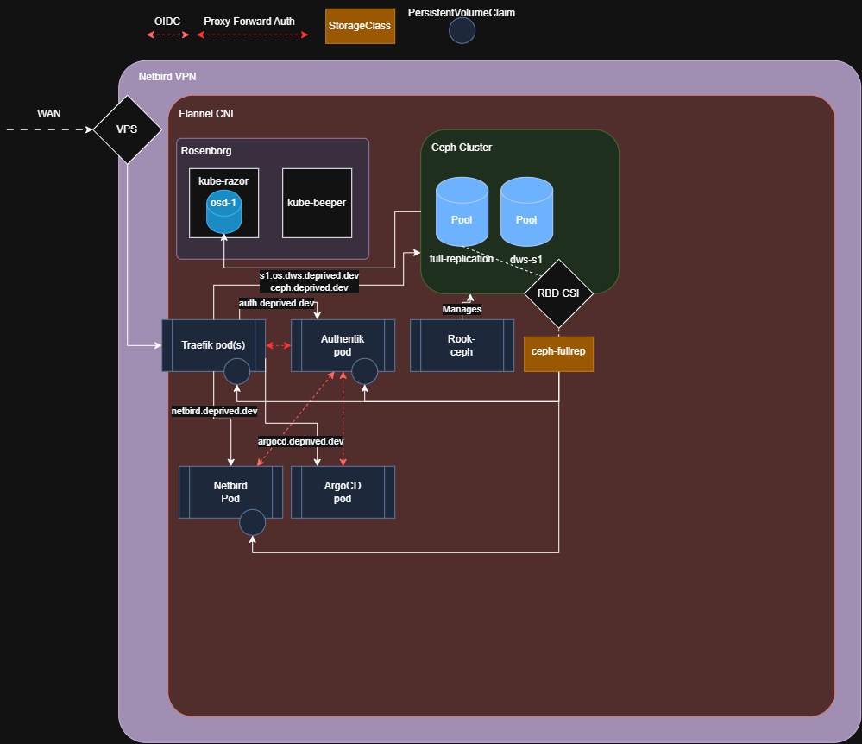Click the Manages edge label

point(462,309)
